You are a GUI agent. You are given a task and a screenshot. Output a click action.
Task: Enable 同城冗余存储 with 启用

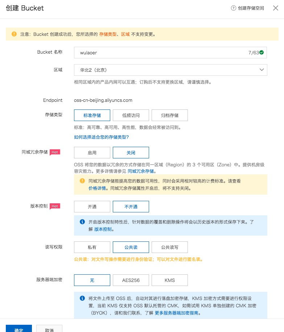click(x=92, y=153)
